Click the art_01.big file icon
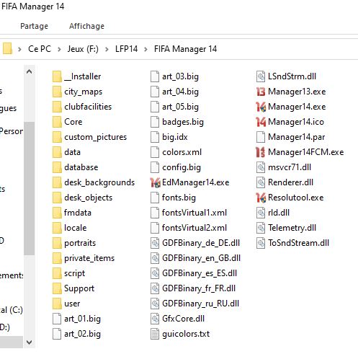Image resolution: width=358 pixels, height=354 pixels. [57, 319]
